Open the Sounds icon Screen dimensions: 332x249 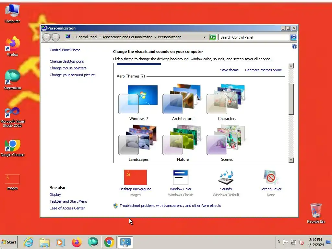(x=226, y=177)
